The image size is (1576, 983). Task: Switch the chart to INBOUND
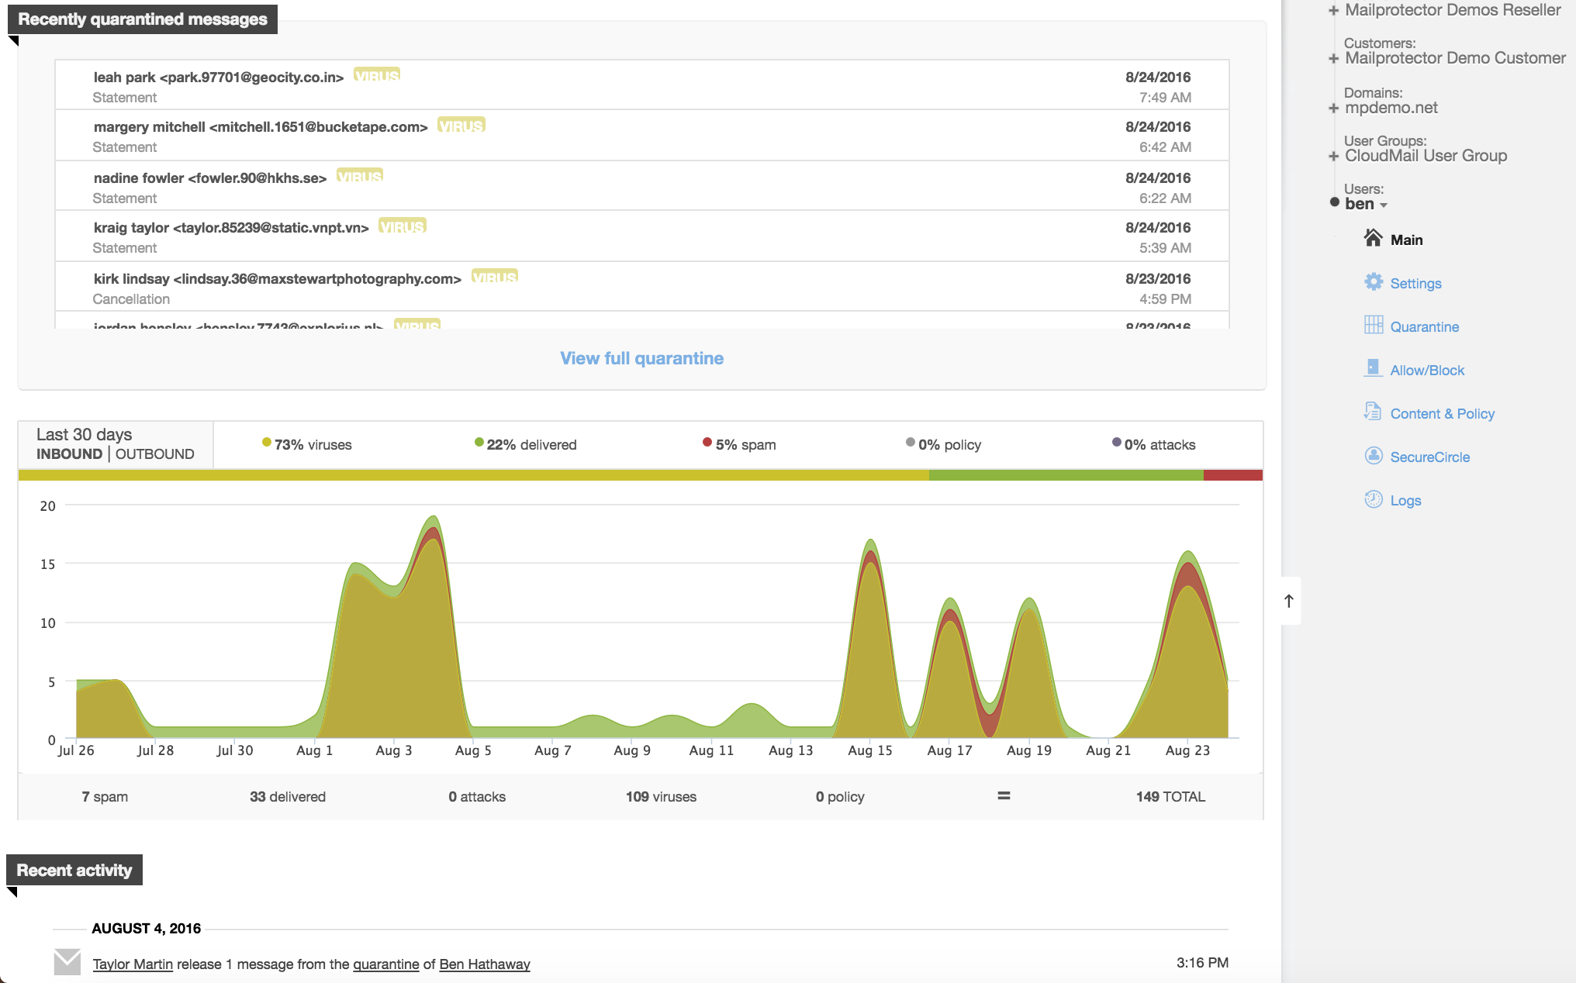point(69,454)
